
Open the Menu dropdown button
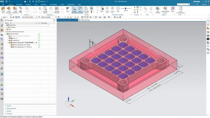[4, 17]
